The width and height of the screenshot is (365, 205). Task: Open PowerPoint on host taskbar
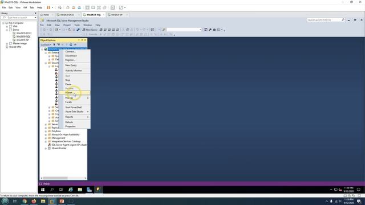pos(62,201)
